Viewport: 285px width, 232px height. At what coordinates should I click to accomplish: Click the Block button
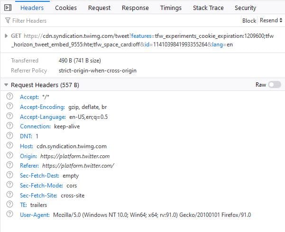[x=249, y=20]
